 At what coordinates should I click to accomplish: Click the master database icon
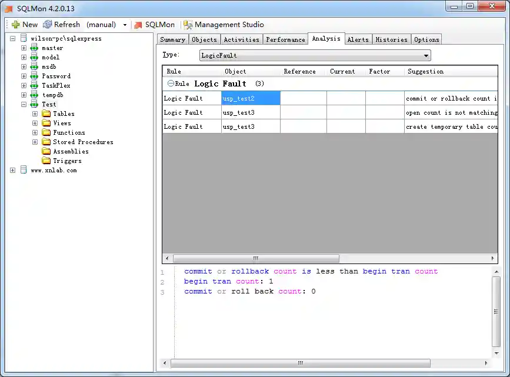pyautogui.click(x=35, y=48)
